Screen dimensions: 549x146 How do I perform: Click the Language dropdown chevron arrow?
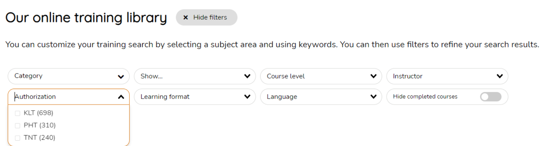(x=373, y=97)
